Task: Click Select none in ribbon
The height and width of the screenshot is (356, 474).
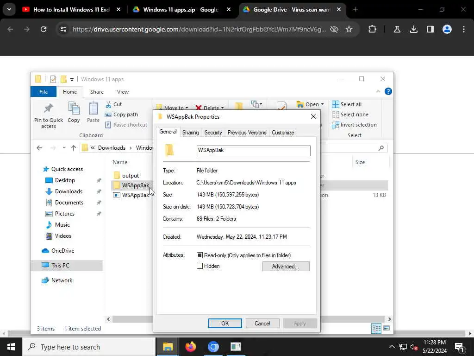Action: (x=350, y=115)
